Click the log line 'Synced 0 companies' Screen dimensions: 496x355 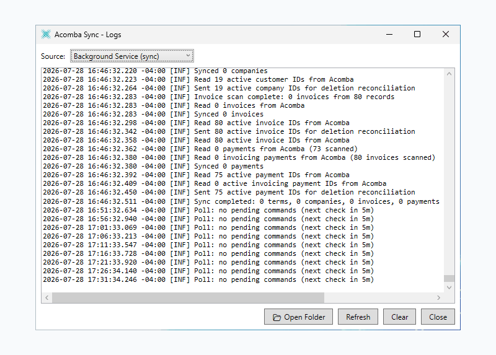click(155, 71)
